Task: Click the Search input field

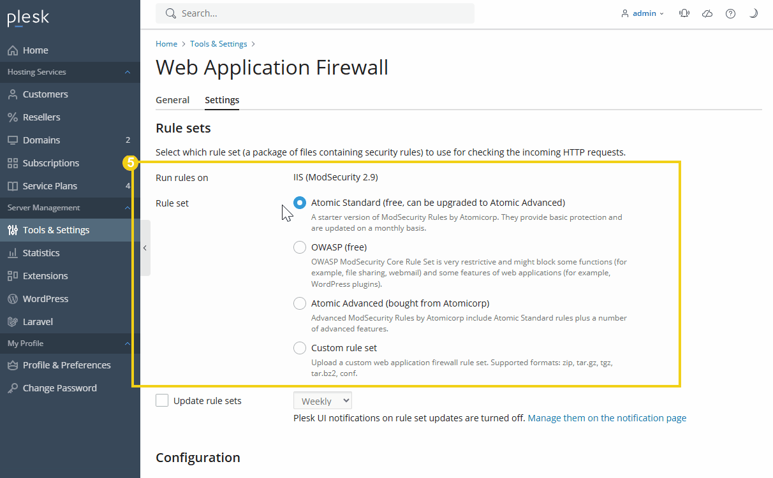Action: point(315,13)
